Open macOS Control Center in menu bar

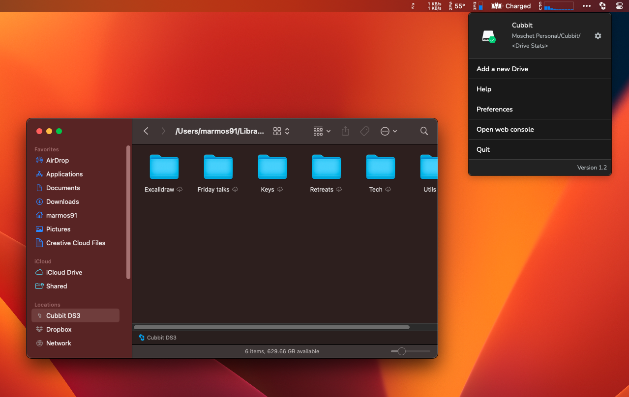619,6
